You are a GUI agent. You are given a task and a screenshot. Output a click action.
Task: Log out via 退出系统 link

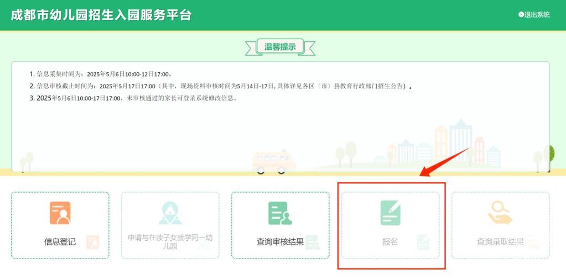tap(537, 15)
